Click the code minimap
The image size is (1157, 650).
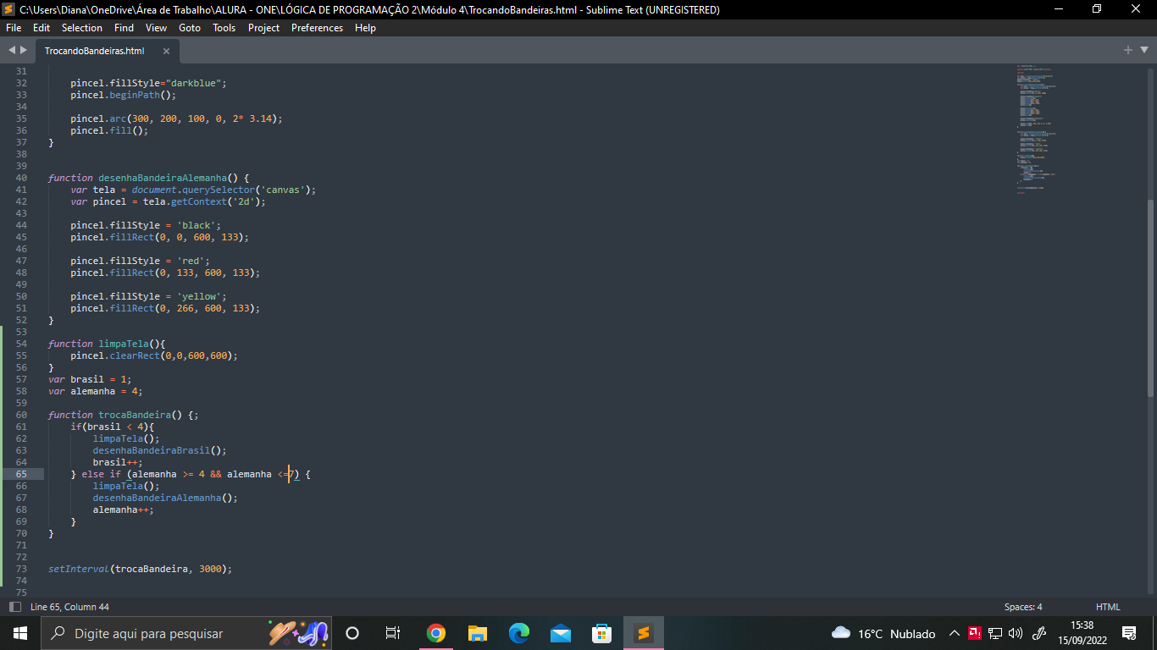point(1038,129)
